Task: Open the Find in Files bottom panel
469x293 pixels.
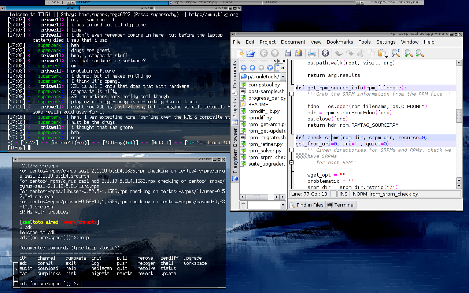Action: click(x=307, y=205)
